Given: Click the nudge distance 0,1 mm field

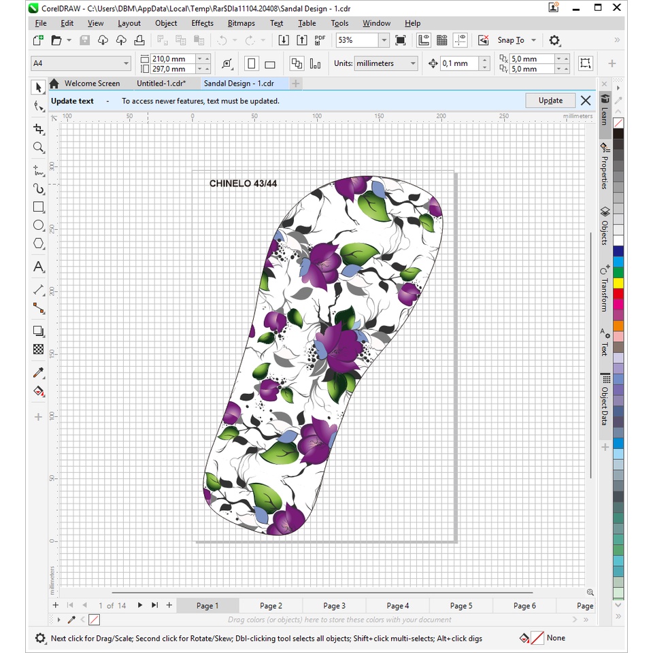Looking at the screenshot, I should point(459,64).
